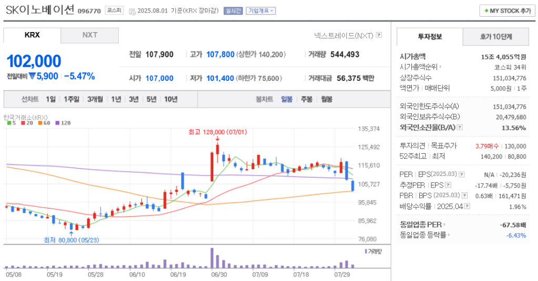This screenshot has width=538, height=281.
Task: Open the 호가10단계 tab
Action: point(496,37)
